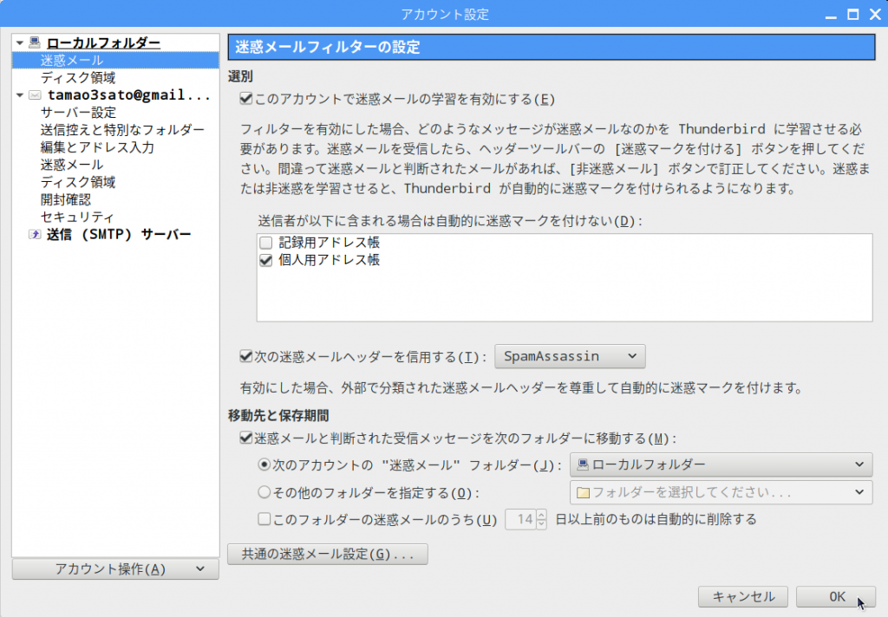Click the days field showing 14
This screenshot has width=888, height=617.
point(520,519)
